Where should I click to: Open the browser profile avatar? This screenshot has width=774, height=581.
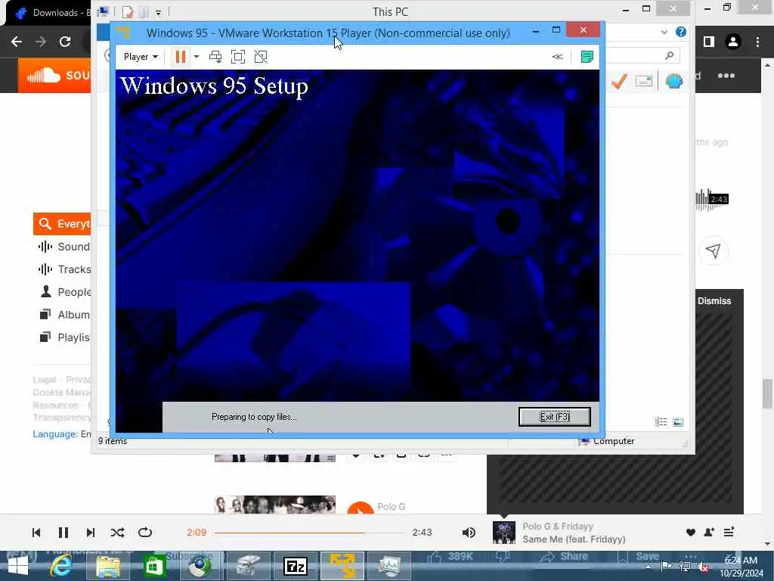tap(733, 42)
